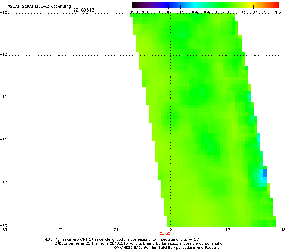This screenshot has height=250, width=285.
Task: Click the -14 latitude axis label
Action: 3,97
